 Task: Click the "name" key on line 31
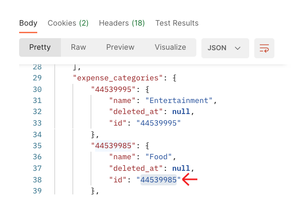[122, 100]
